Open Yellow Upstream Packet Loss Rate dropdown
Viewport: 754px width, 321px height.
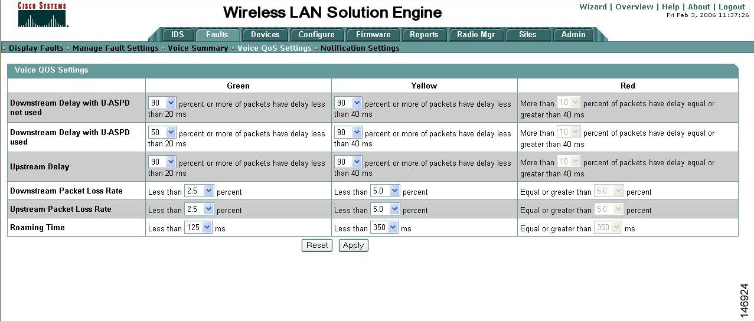click(385, 209)
